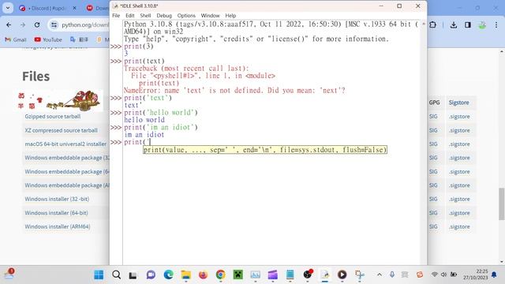Click the print call tip tooltip
This screenshot has height=284, width=505.
coord(265,150)
